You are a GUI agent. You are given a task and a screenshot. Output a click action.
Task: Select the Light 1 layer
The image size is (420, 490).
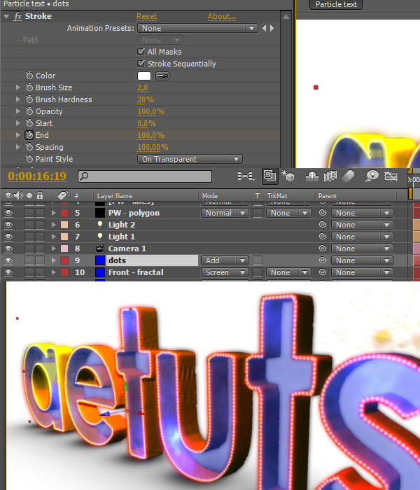(121, 237)
